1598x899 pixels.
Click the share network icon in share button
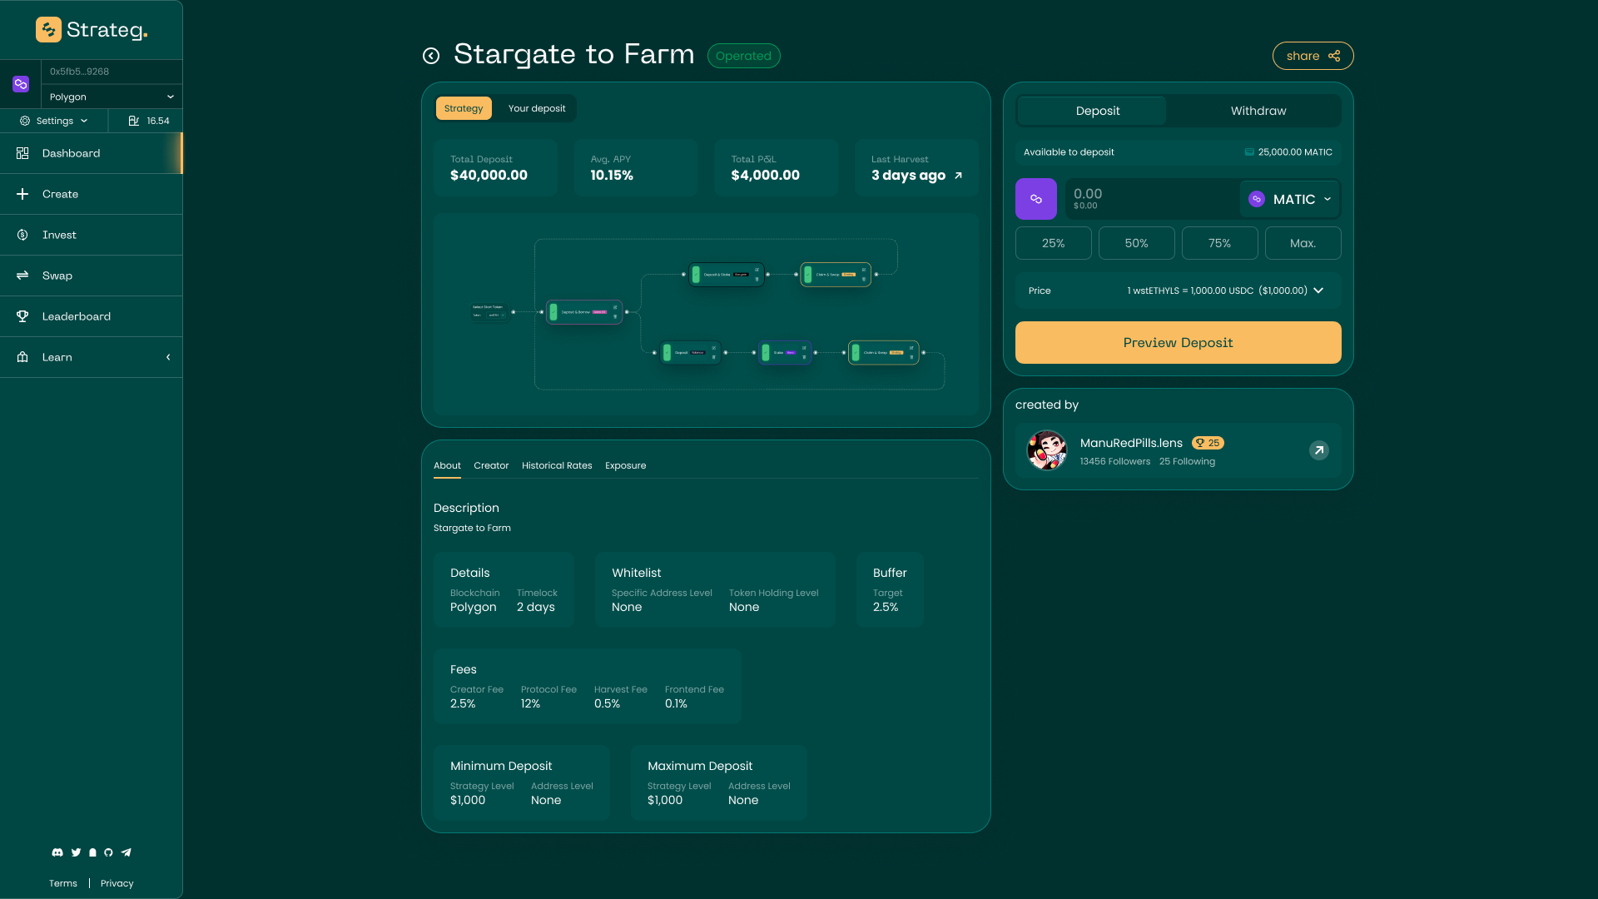click(1334, 56)
